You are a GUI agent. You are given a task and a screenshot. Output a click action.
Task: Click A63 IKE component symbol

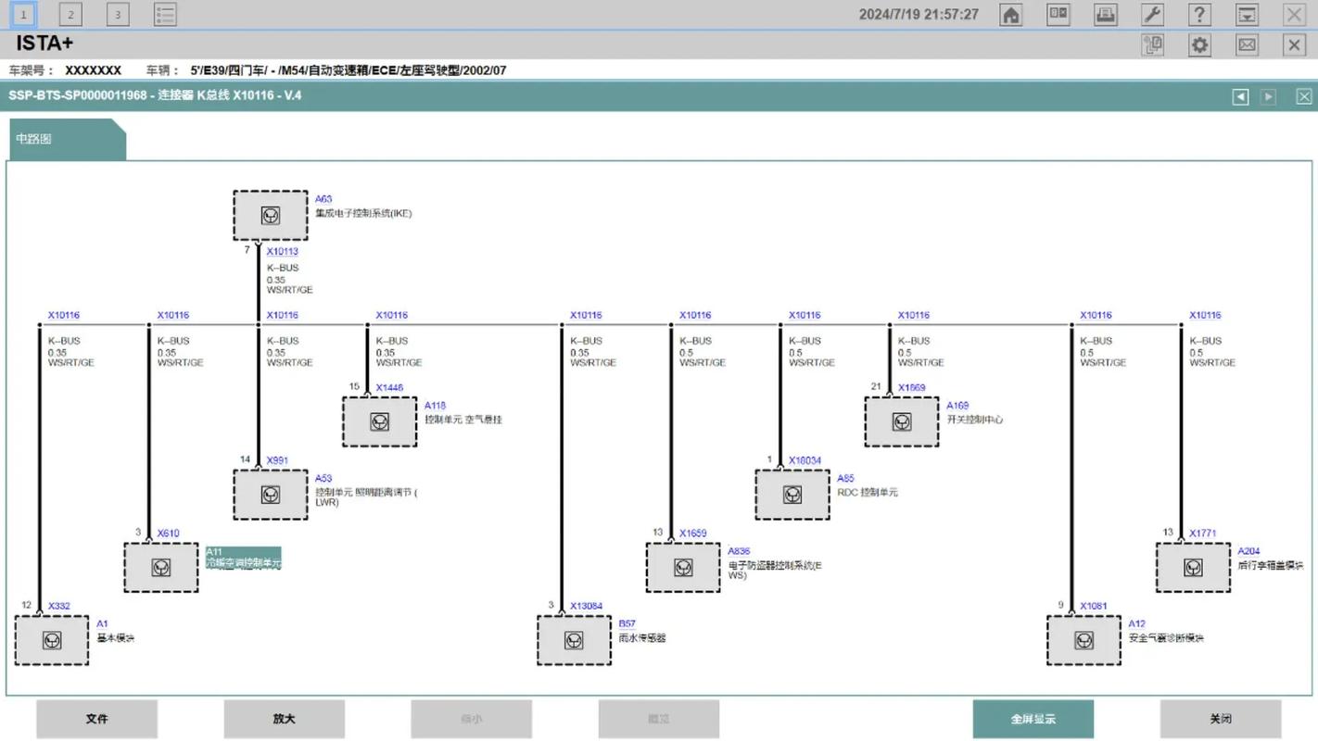[271, 216]
